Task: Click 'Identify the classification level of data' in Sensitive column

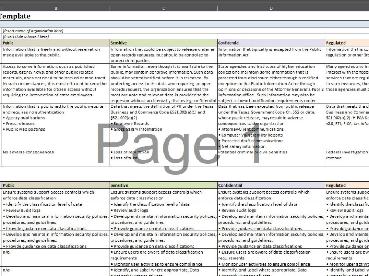Action: [x=163, y=207]
